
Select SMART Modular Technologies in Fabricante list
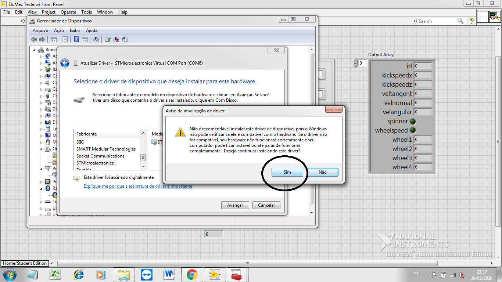tap(106, 149)
